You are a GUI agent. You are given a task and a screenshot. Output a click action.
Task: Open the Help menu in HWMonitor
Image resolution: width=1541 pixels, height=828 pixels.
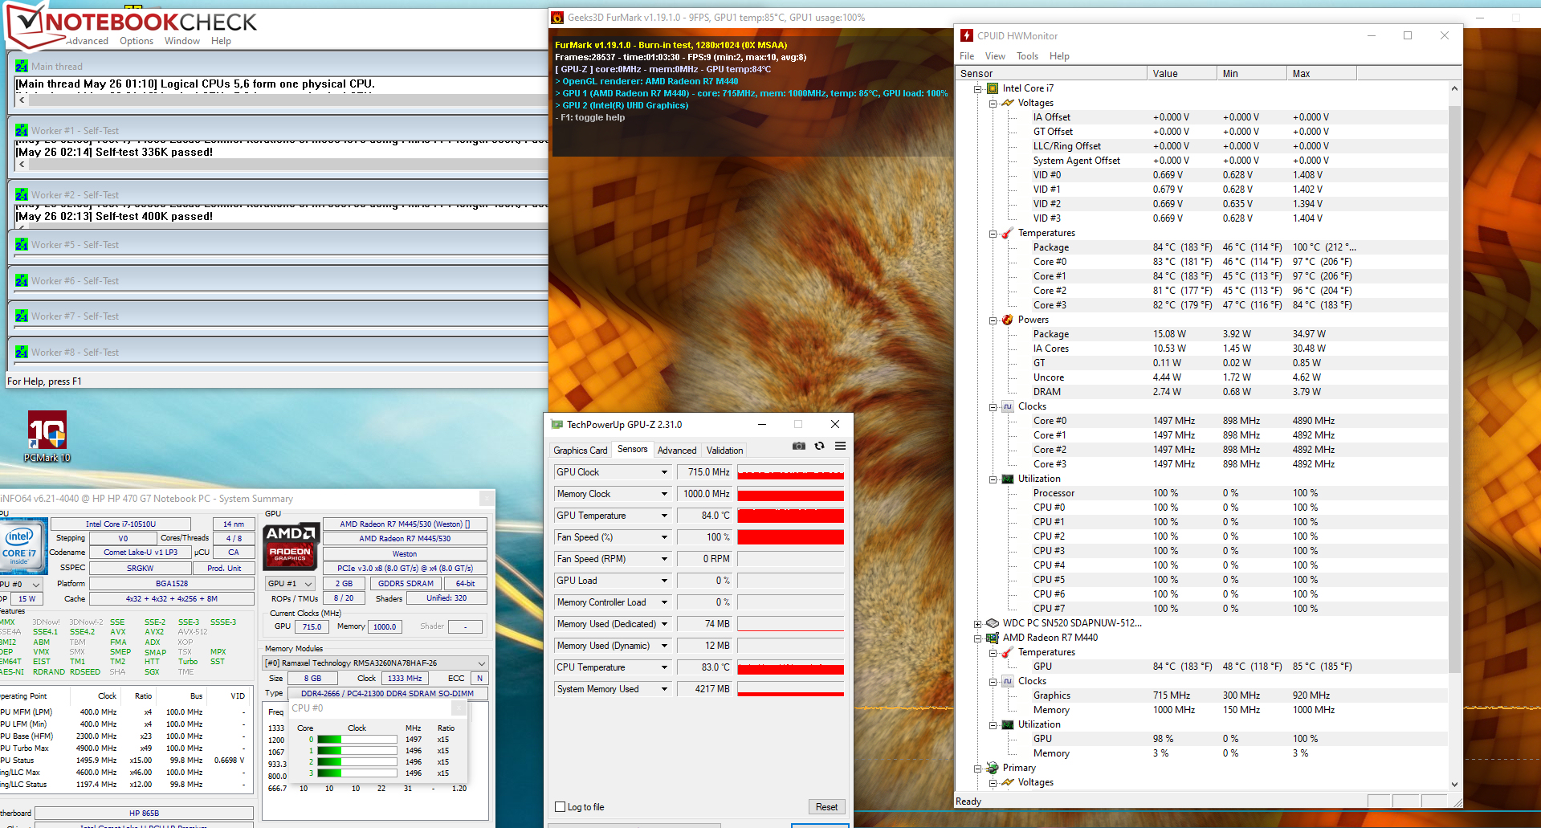(1059, 56)
